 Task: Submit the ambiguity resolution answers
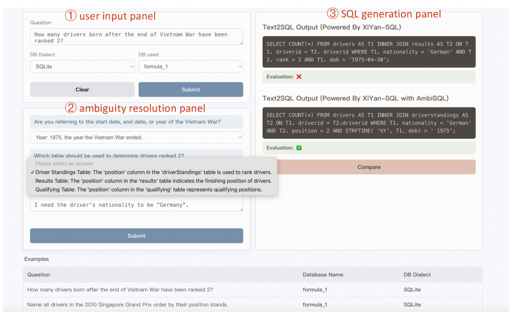click(136, 235)
